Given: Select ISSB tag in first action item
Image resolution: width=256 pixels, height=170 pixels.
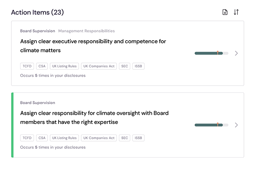Looking at the screenshot, I should pos(138,66).
